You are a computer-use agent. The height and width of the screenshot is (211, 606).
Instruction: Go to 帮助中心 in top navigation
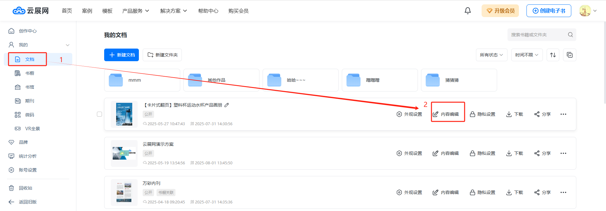208,11
